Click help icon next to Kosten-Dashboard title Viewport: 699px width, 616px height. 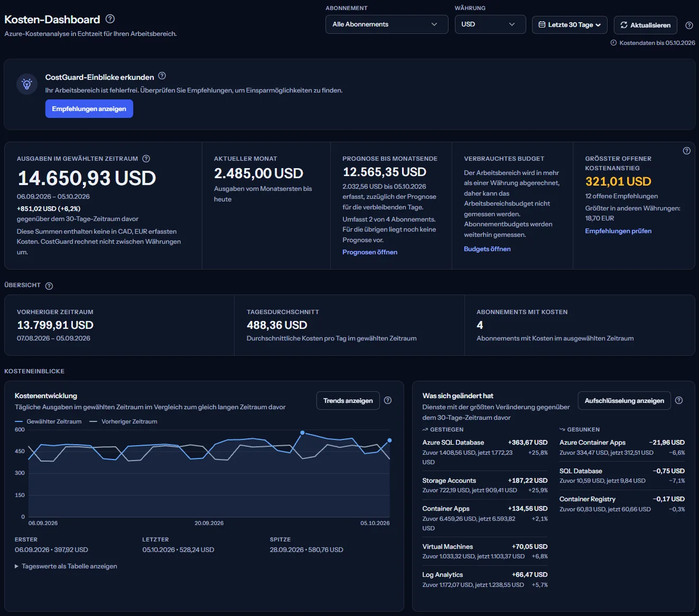tap(110, 19)
